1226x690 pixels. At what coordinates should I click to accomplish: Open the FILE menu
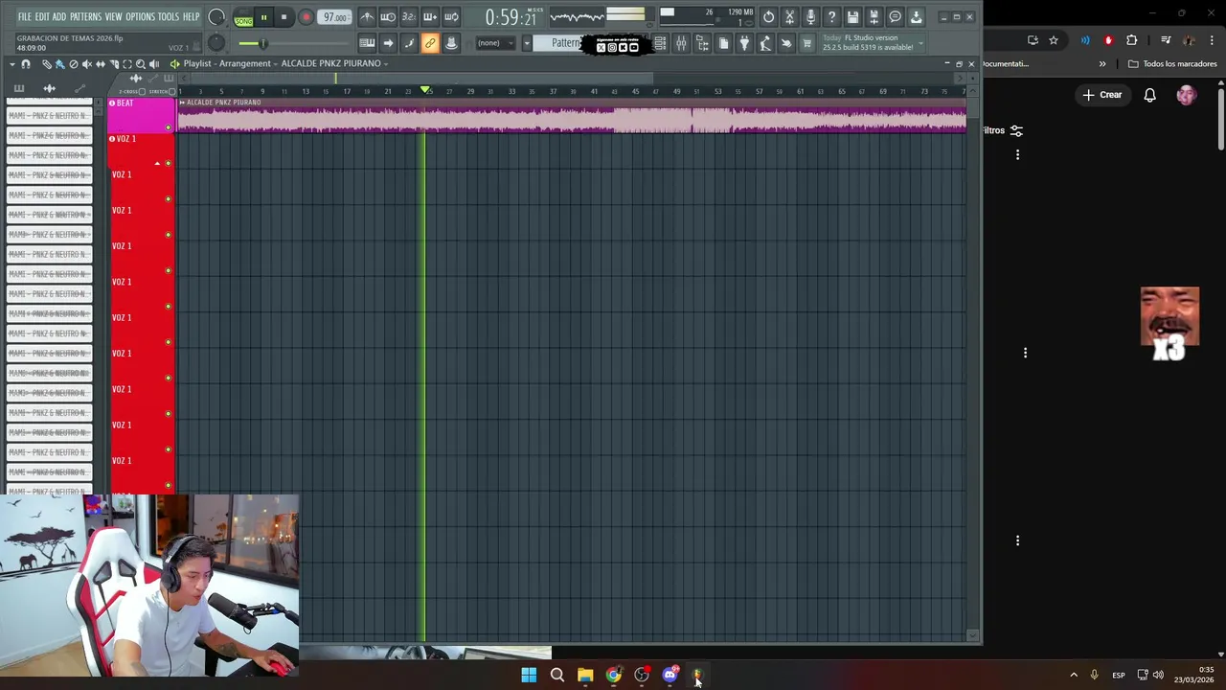24,17
